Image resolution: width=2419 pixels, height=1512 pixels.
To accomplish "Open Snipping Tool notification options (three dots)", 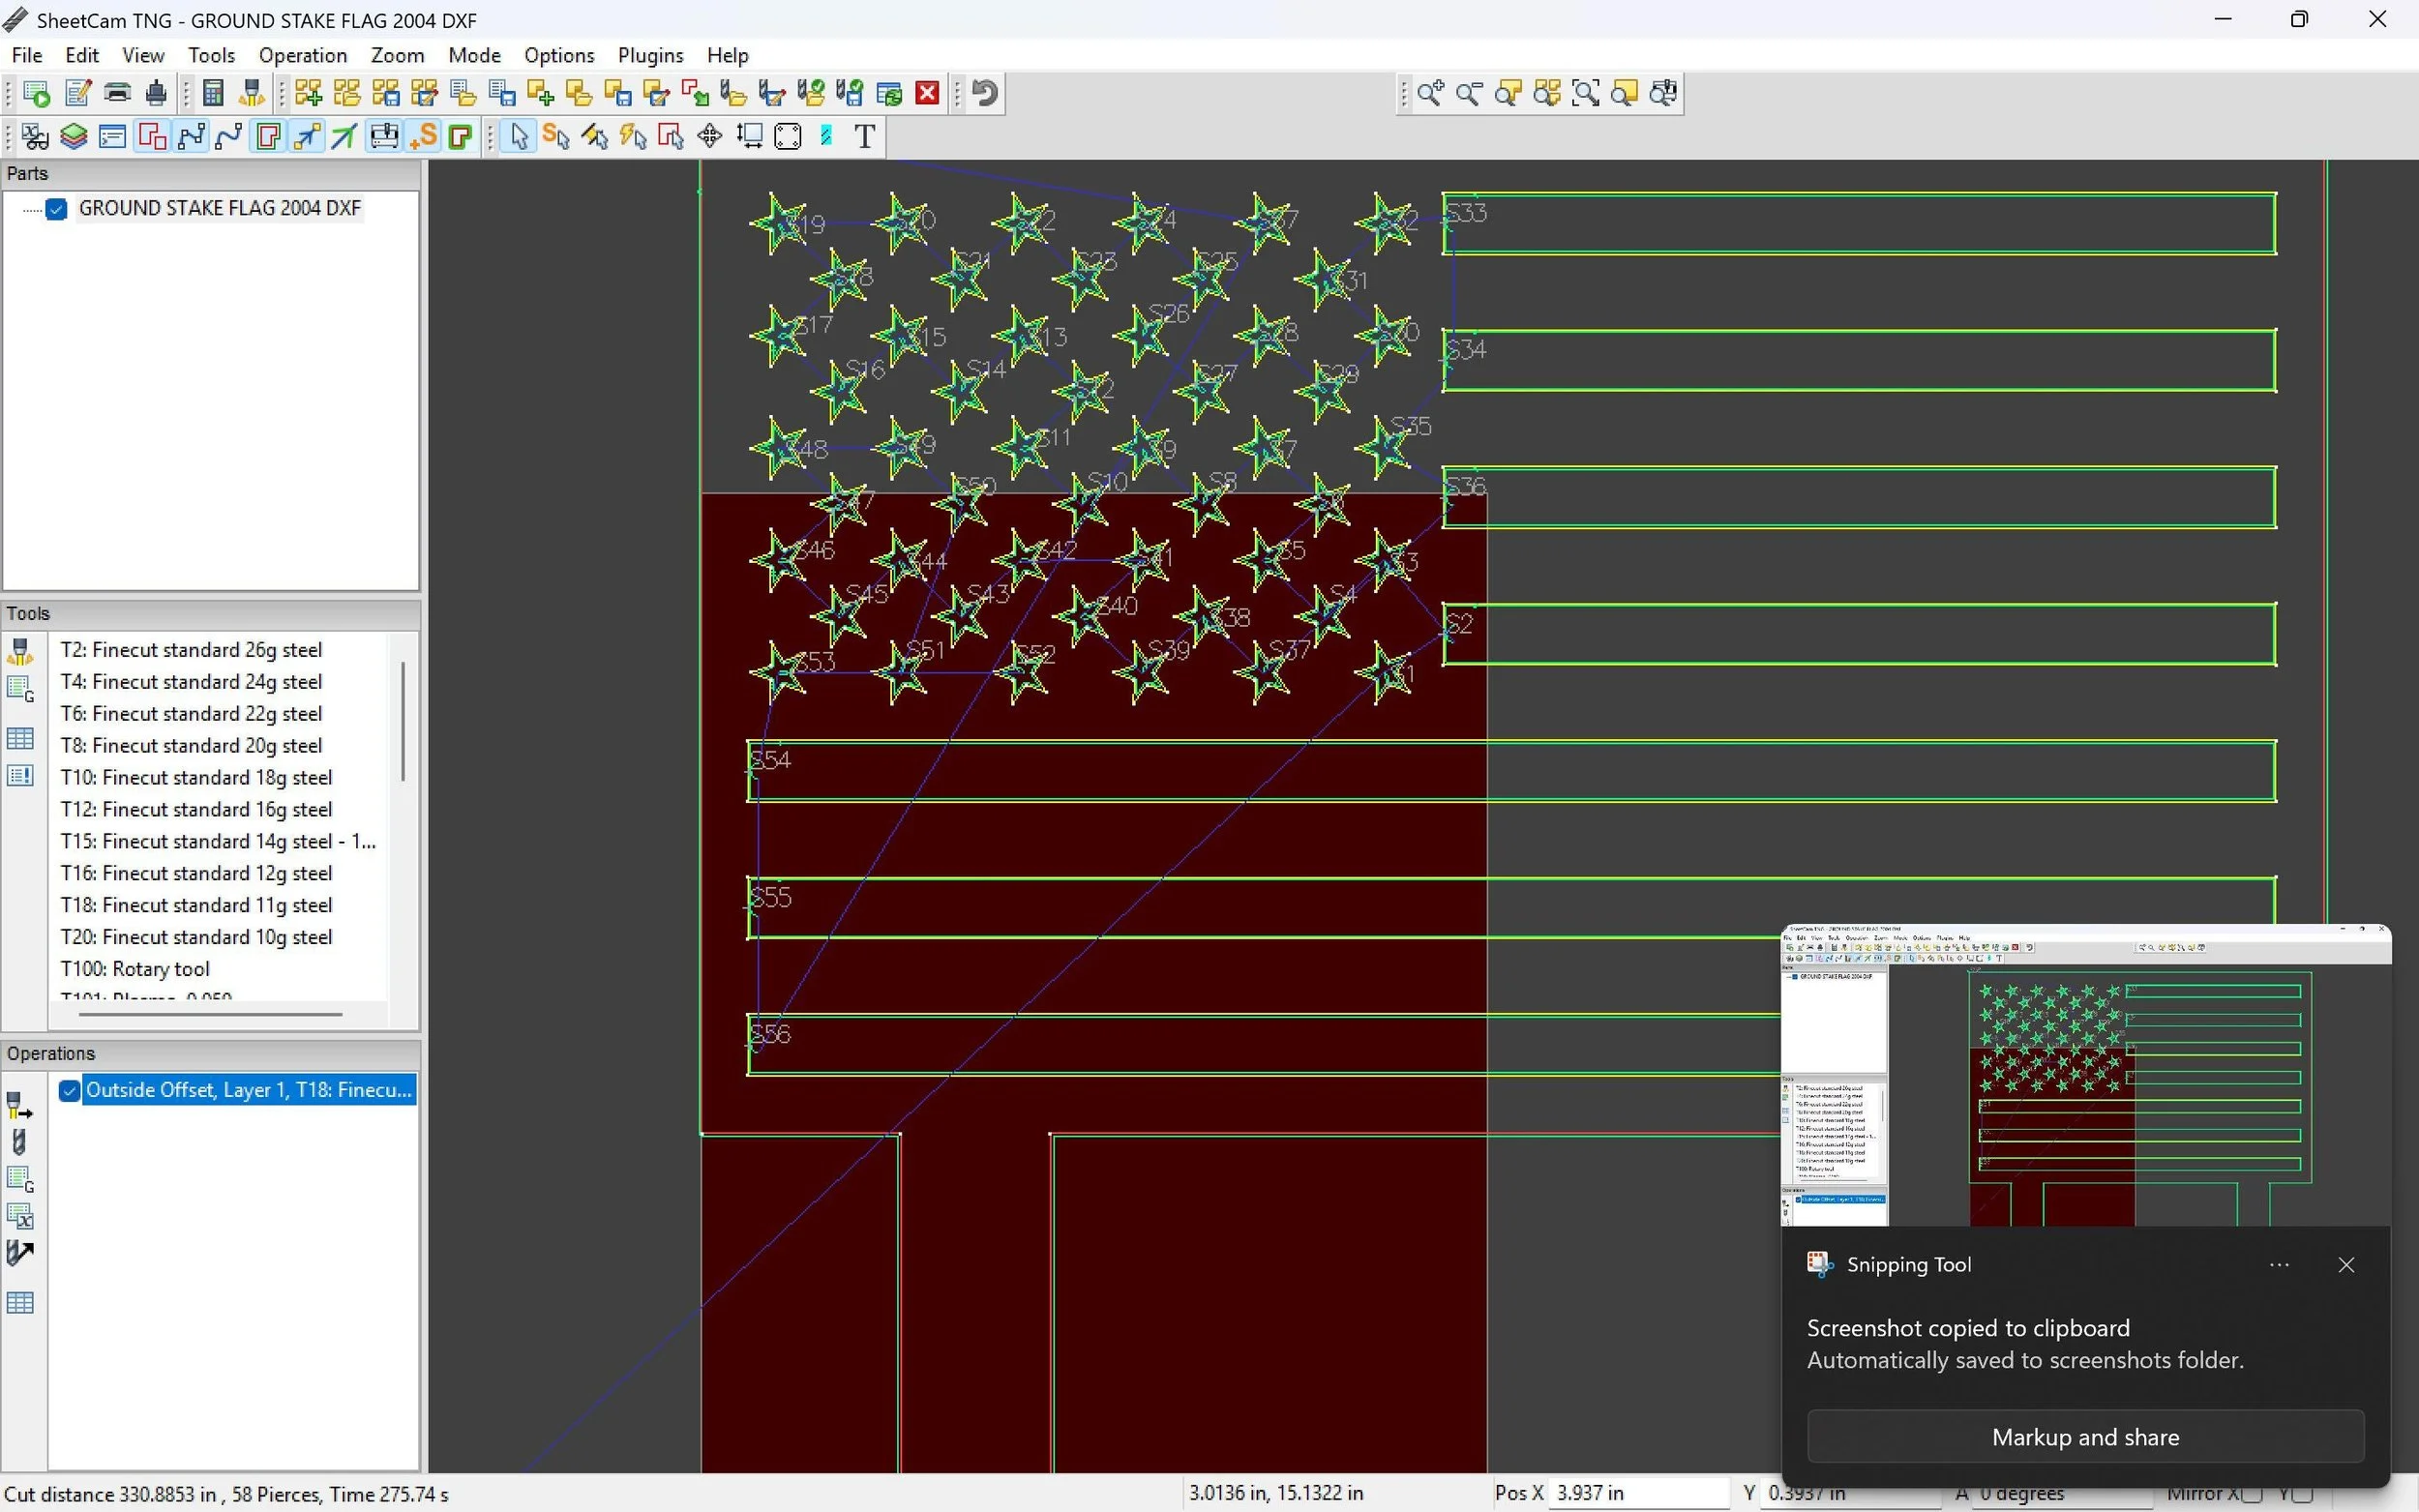I will (x=2279, y=1265).
